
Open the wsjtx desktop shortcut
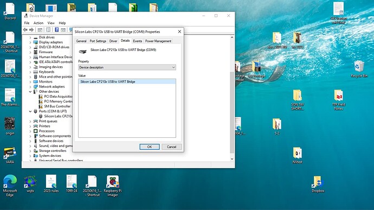30,184
